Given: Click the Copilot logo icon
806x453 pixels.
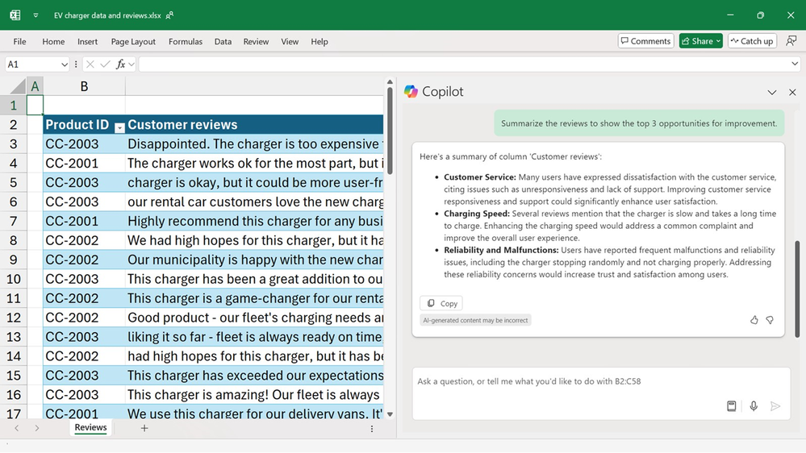Looking at the screenshot, I should [x=411, y=91].
